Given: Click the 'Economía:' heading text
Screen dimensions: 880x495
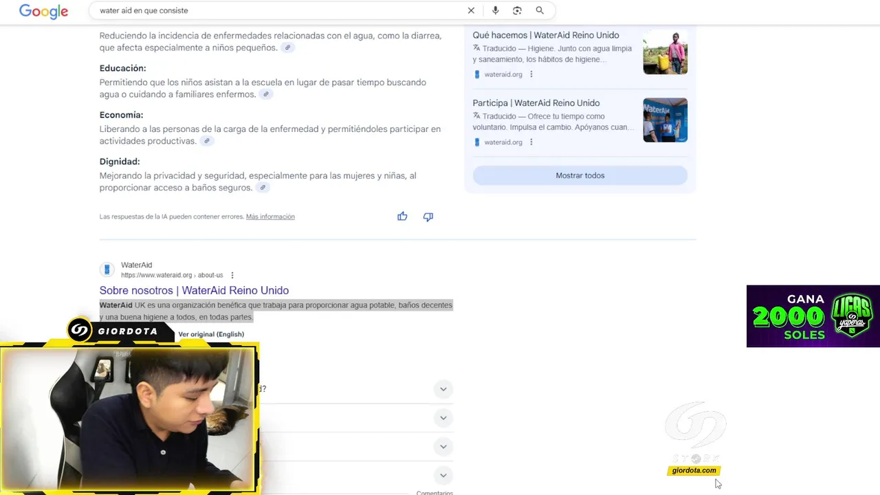Looking at the screenshot, I should click(x=121, y=115).
